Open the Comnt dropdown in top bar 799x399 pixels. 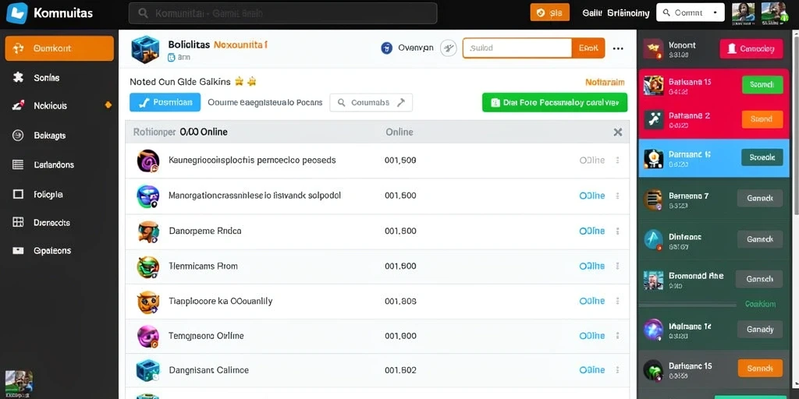[x=691, y=12]
